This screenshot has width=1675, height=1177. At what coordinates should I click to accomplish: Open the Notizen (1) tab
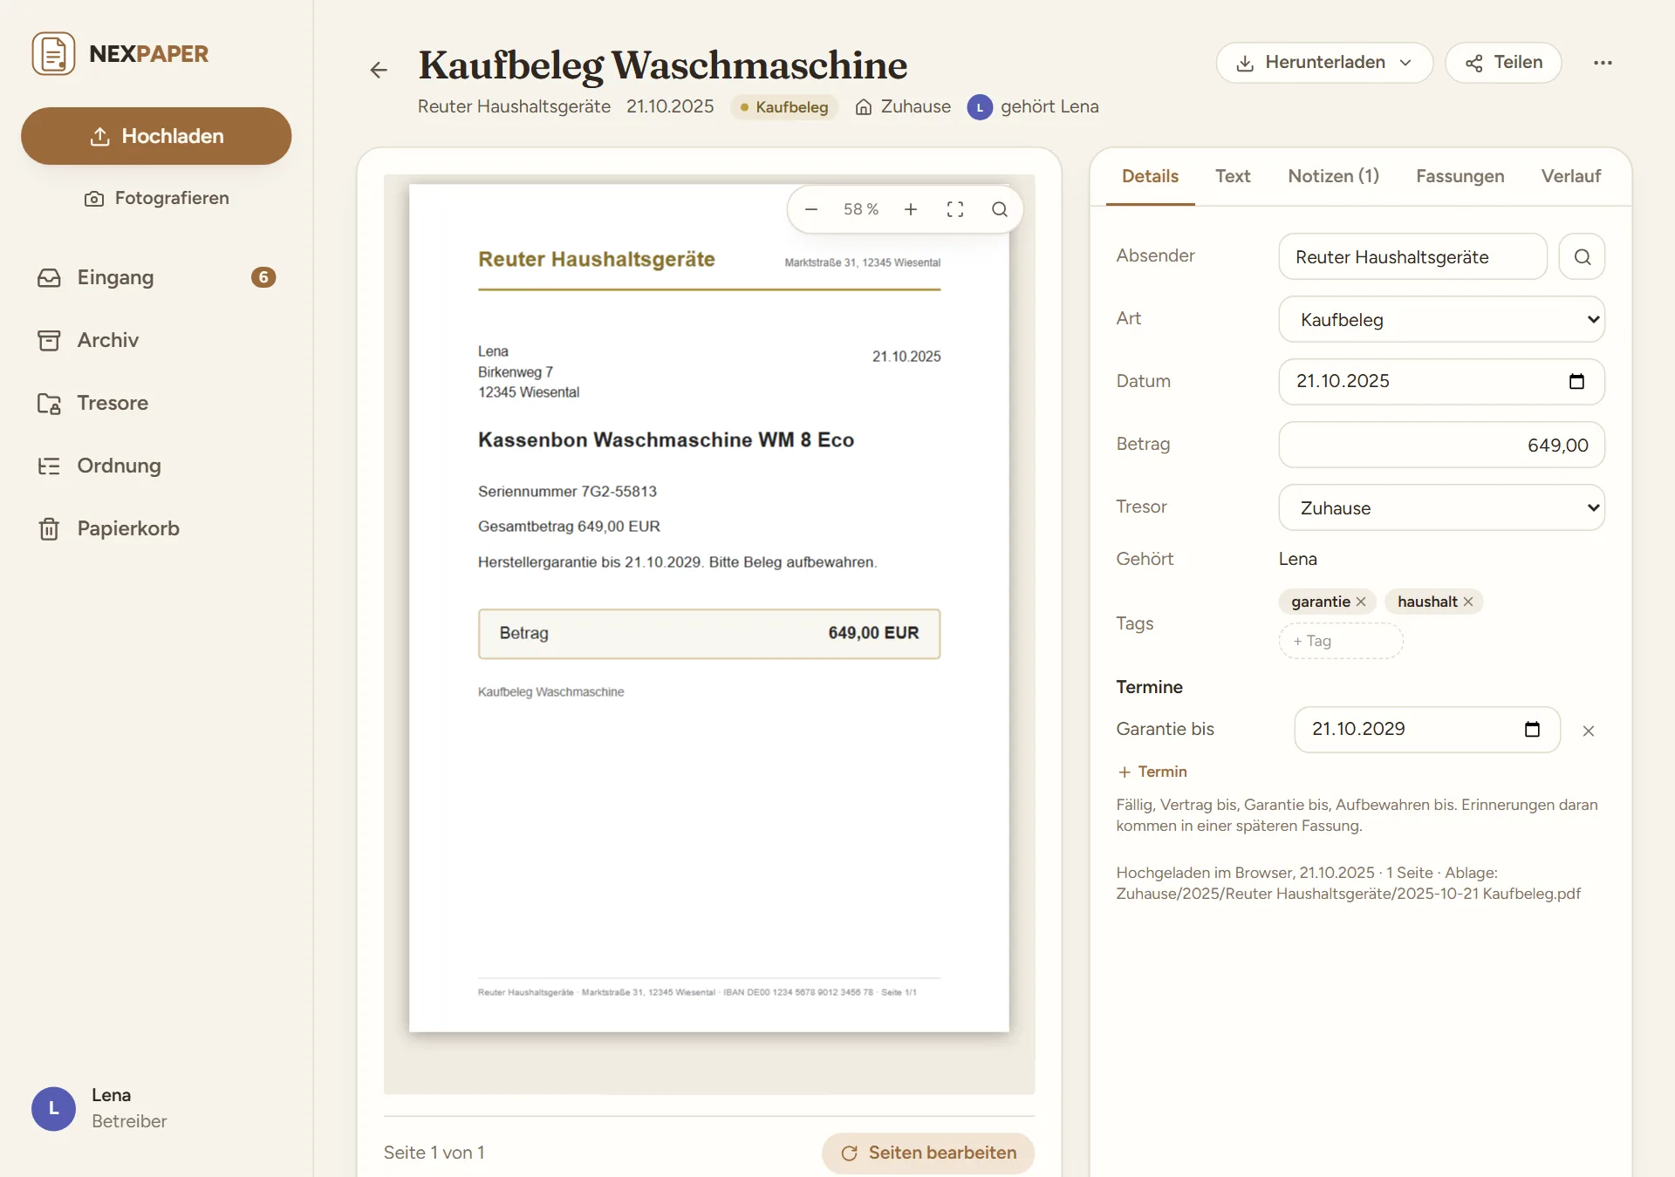[x=1333, y=176]
